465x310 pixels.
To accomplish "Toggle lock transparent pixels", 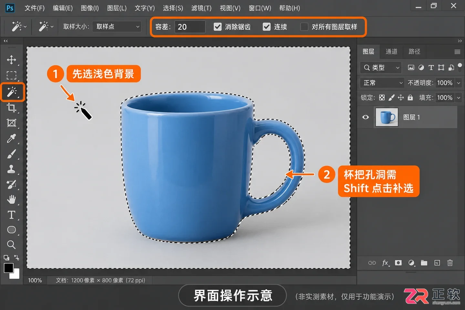I will pos(382,98).
